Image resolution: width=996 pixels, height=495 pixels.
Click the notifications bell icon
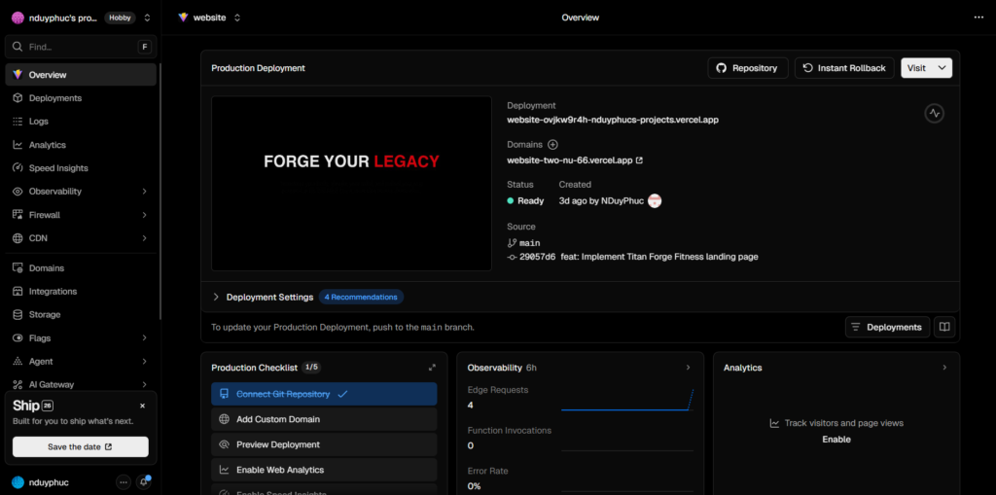point(144,481)
